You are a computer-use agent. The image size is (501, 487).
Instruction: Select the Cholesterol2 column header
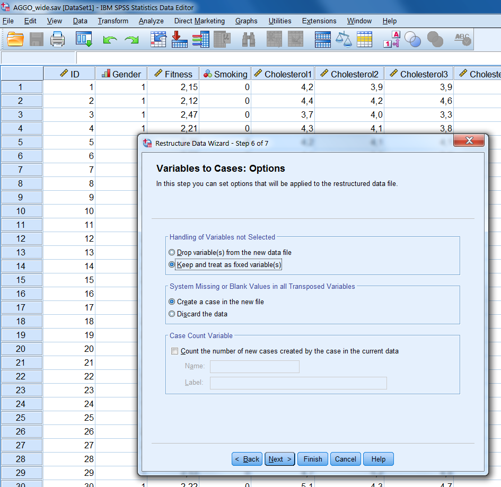[x=349, y=74]
